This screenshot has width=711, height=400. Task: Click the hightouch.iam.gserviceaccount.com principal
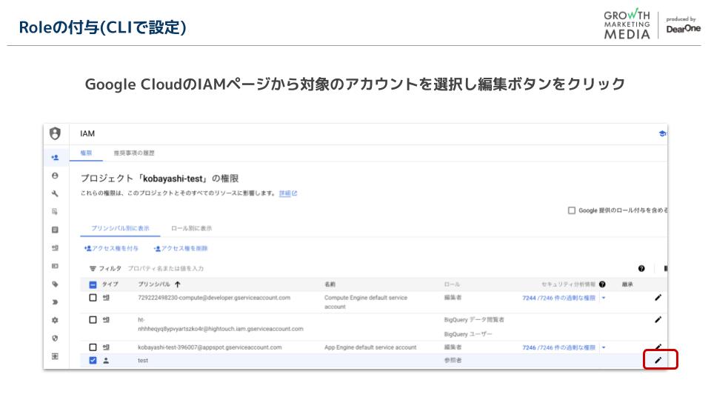coord(221,324)
